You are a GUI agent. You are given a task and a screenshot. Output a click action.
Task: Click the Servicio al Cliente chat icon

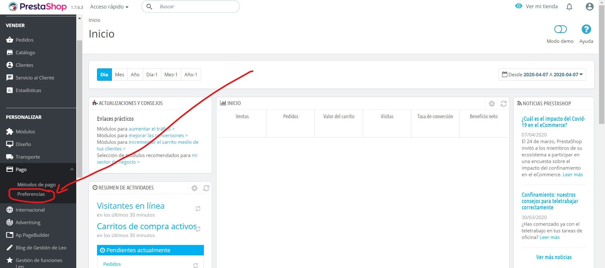pyautogui.click(x=10, y=78)
